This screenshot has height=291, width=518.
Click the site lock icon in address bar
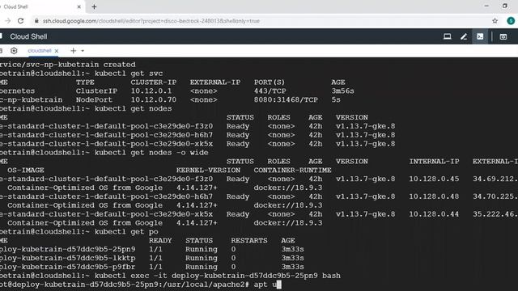point(36,21)
